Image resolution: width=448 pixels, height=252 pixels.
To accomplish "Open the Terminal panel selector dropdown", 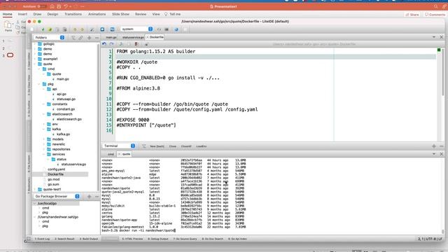I will [x=119, y=146].
